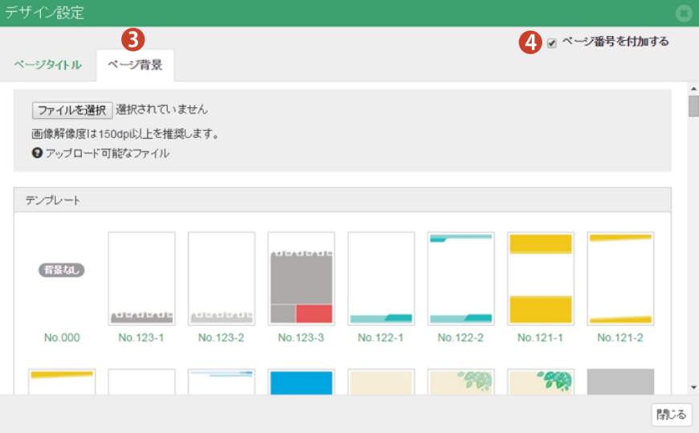Select teal template No.122-2
Viewport: 699px width, 433px height.
(460, 278)
